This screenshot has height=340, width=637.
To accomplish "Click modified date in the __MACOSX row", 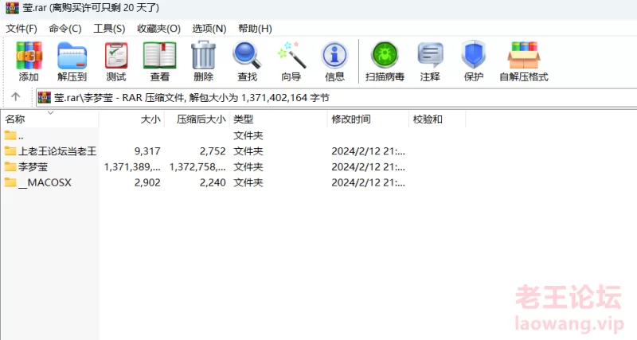I will (368, 183).
